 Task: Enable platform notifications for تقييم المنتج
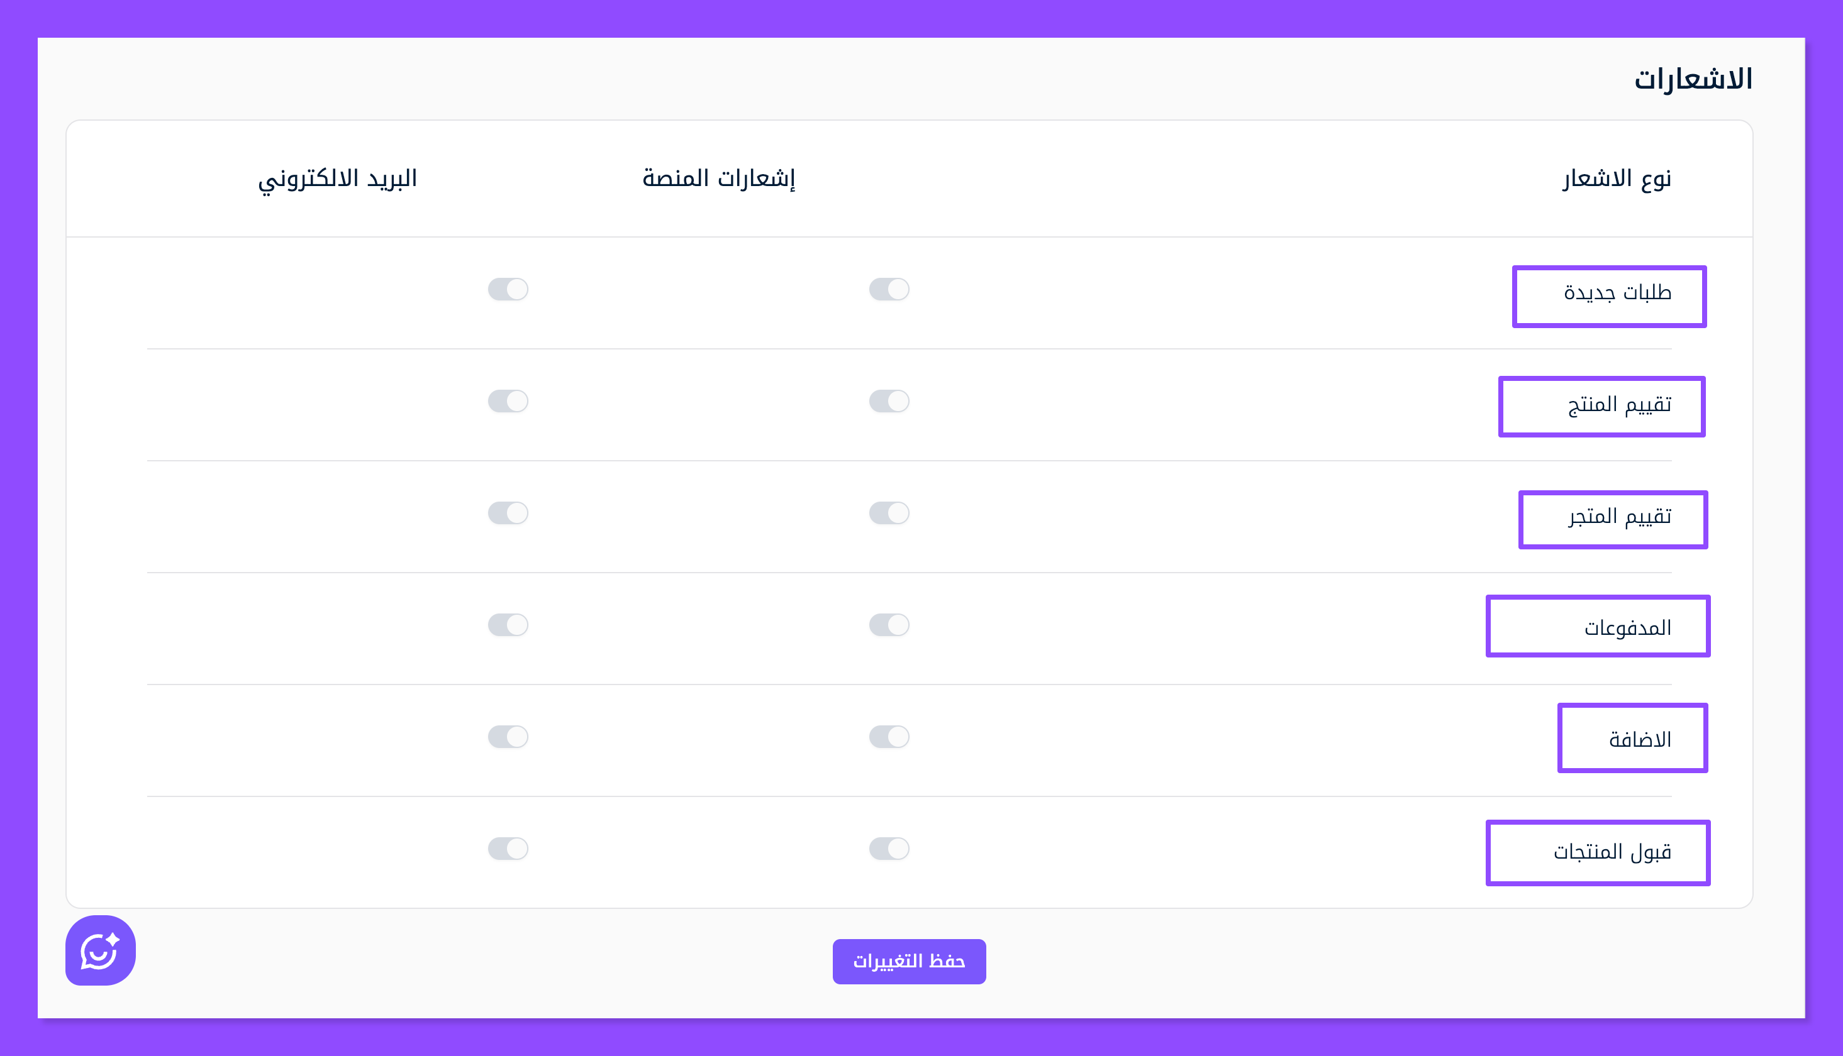pos(889,401)
